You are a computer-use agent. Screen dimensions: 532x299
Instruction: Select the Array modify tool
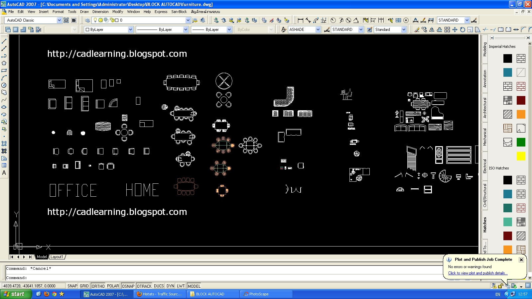click(447, 30)
